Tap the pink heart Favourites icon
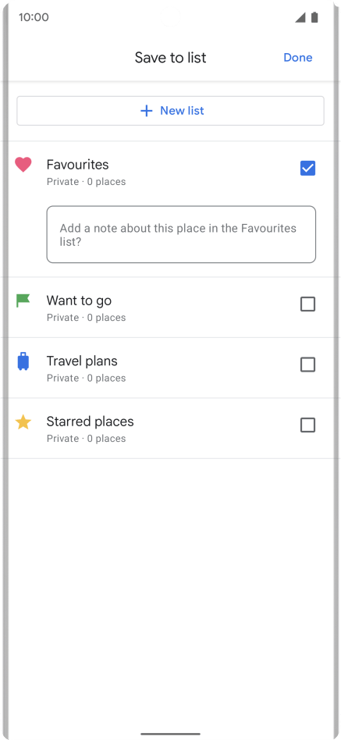341x740 pixels. 23,165
